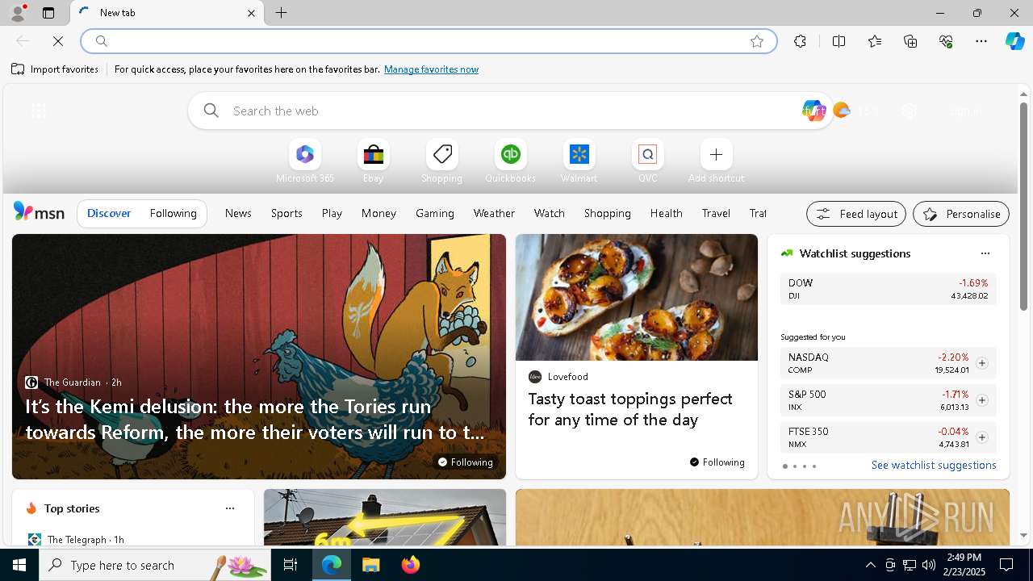Open Manage favorites now link
Screen dimensions: 1033x581
coord(431,69)
